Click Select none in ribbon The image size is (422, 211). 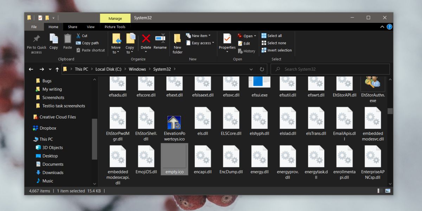click(x=273, y=43)
